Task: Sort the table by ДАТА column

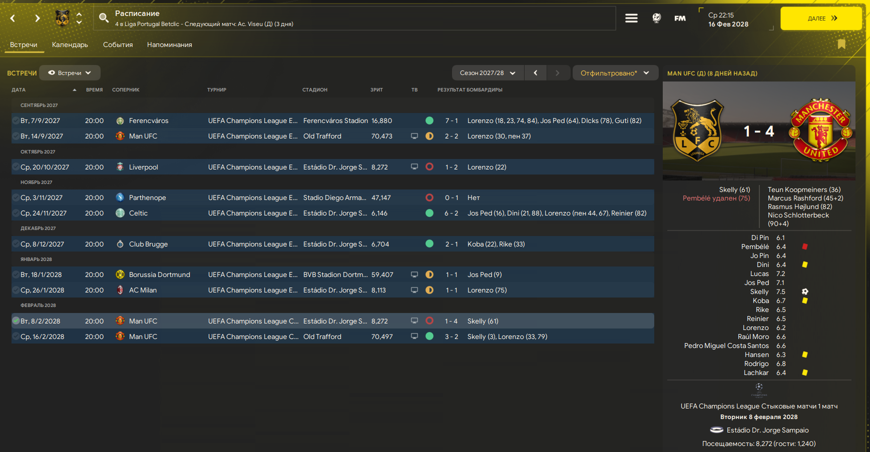Action: coord(19,90)
